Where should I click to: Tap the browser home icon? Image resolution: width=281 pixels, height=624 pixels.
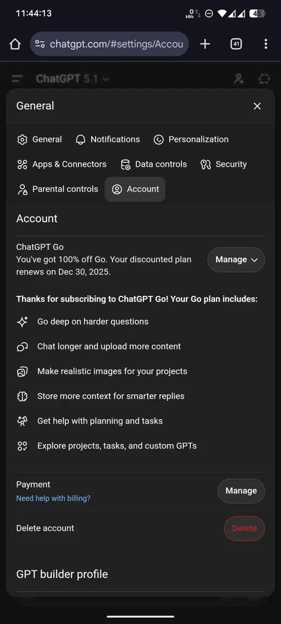pyautogui.click(x=15, y=44)
